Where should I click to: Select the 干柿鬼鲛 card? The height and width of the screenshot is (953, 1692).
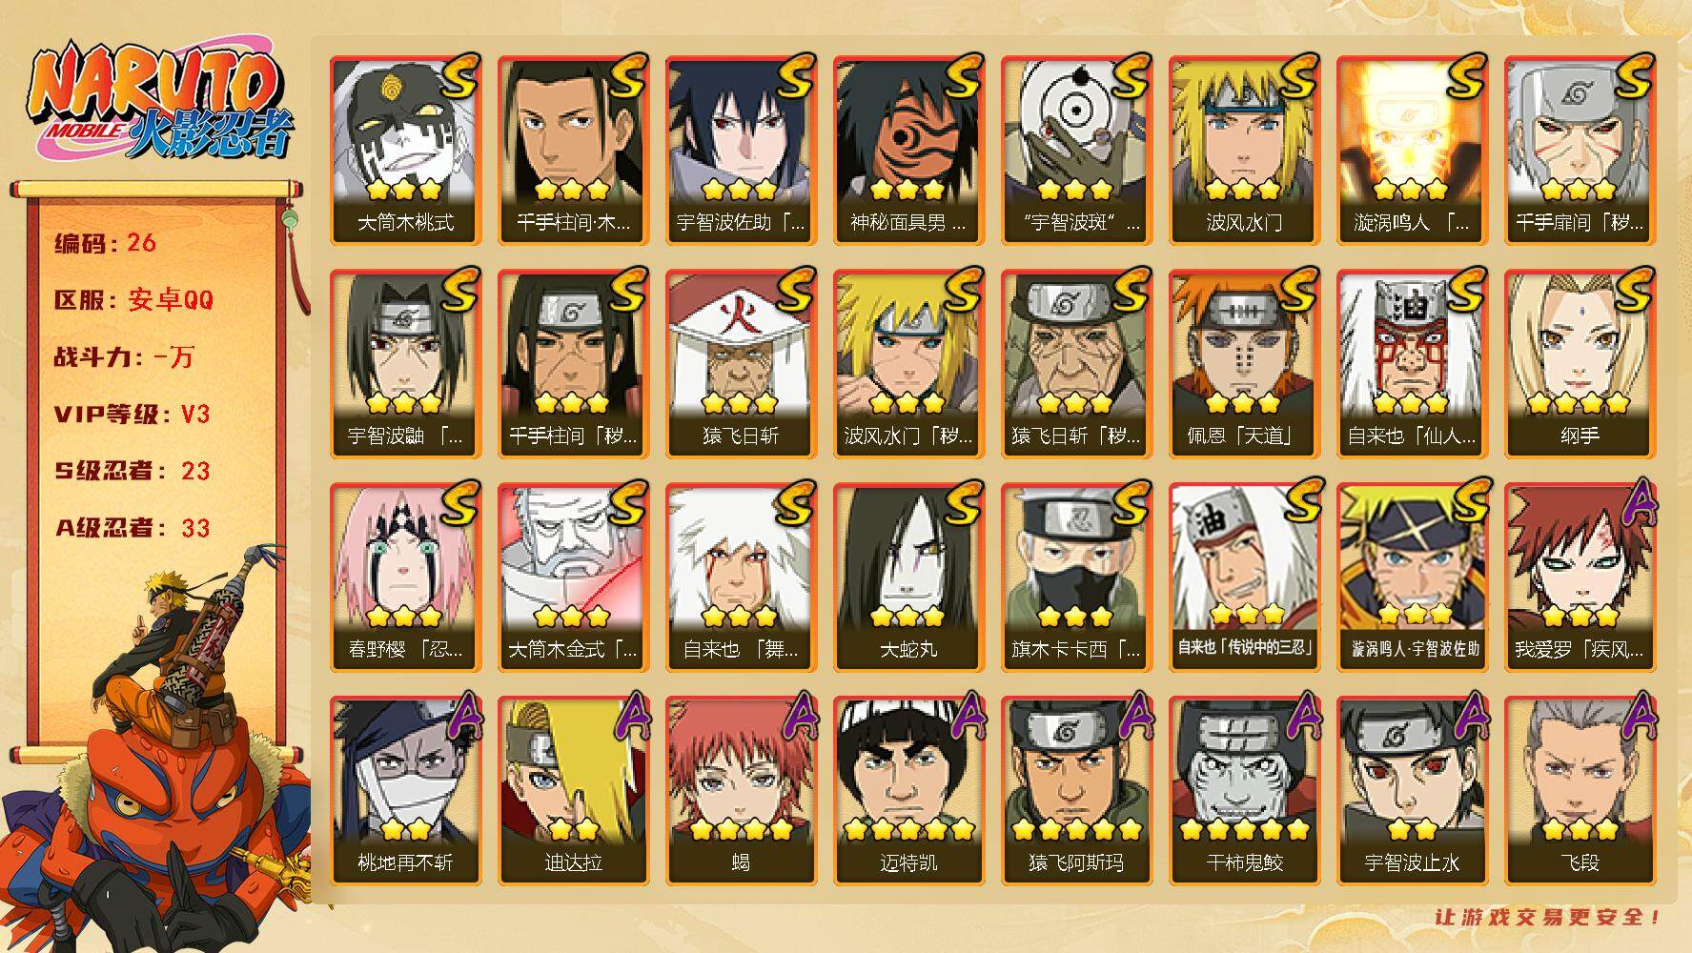1244,791
